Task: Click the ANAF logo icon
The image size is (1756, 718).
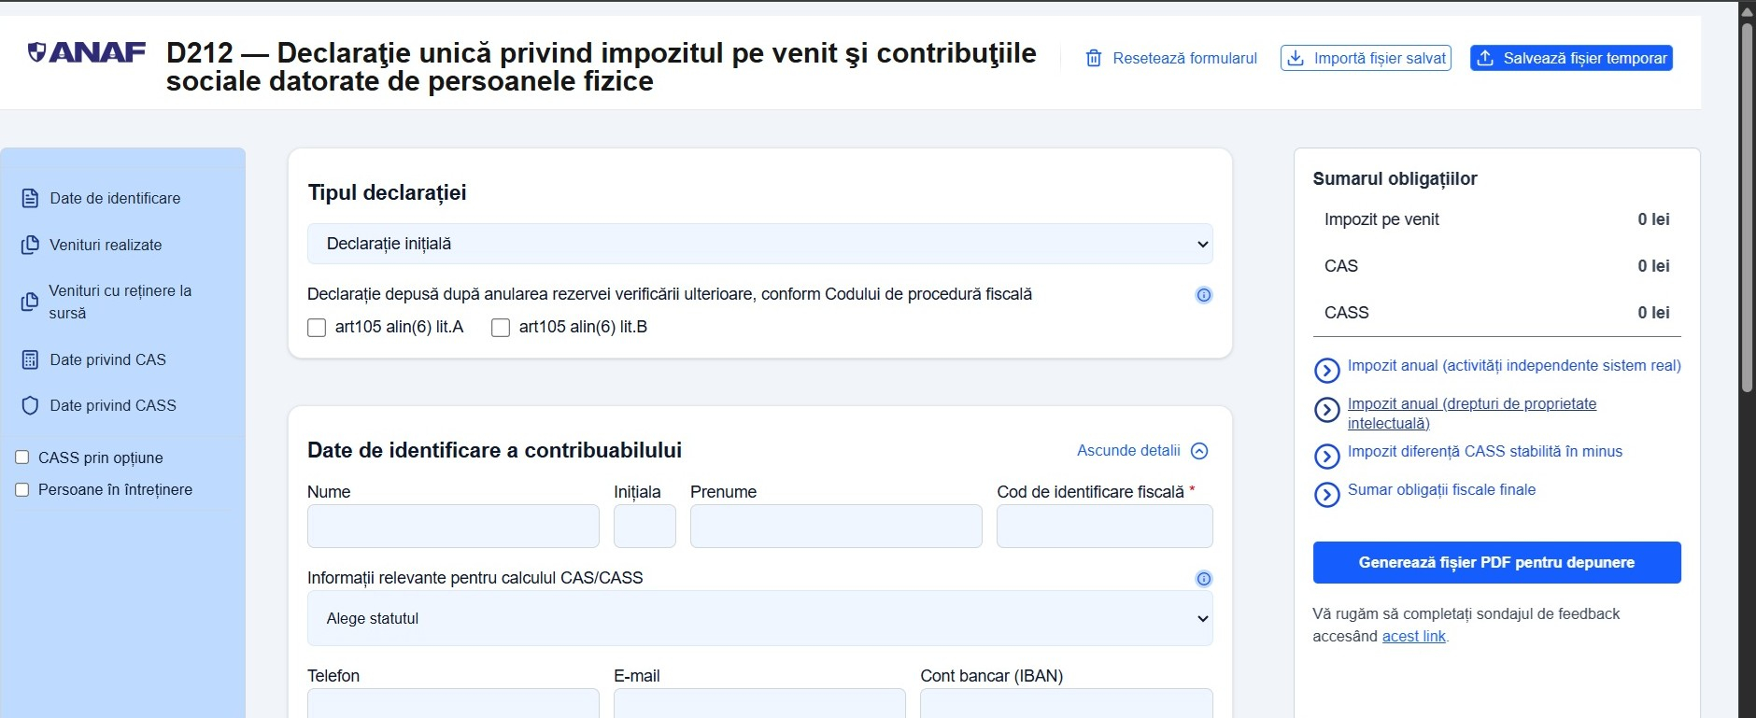Action: [x=37, y=52]
